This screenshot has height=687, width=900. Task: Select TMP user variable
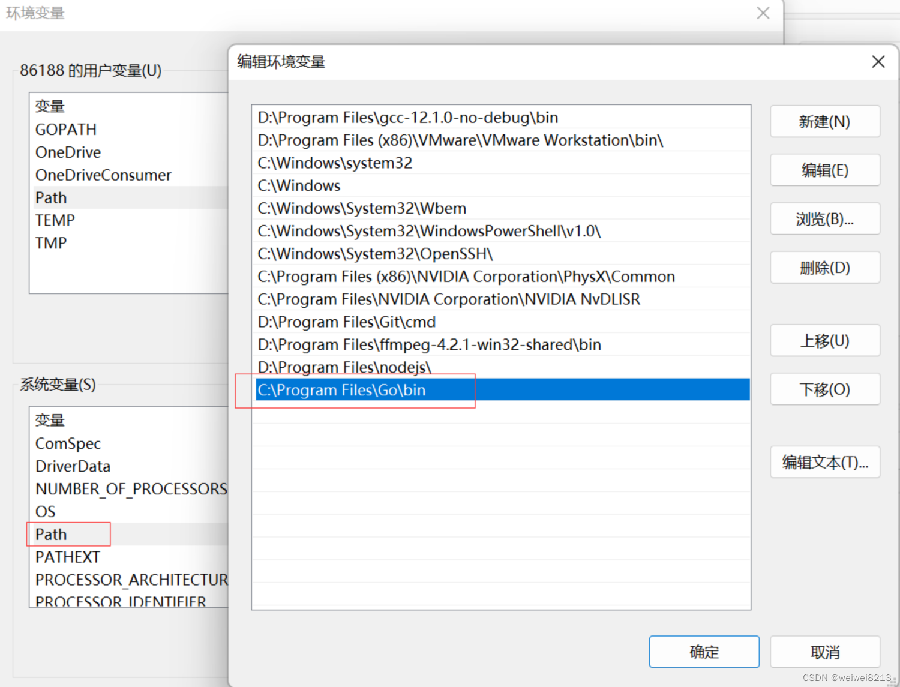pyautogui.click(x=129, y=244)
